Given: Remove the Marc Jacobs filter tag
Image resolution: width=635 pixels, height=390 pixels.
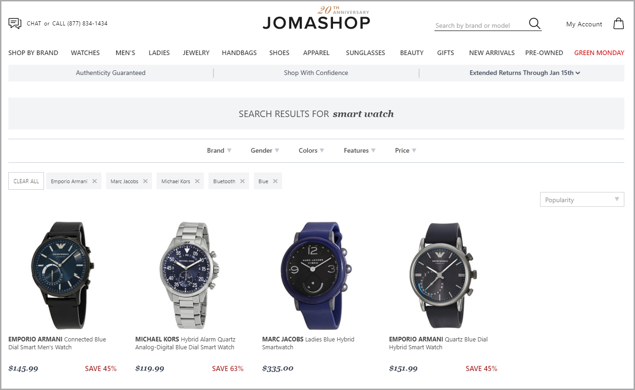Looking at the screenshot, I should point(145,181).
